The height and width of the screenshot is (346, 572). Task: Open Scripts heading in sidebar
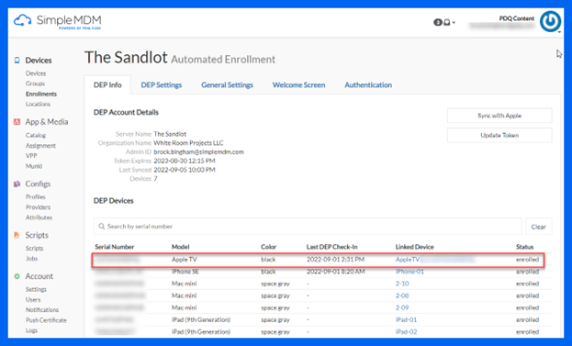click(37, 235)
